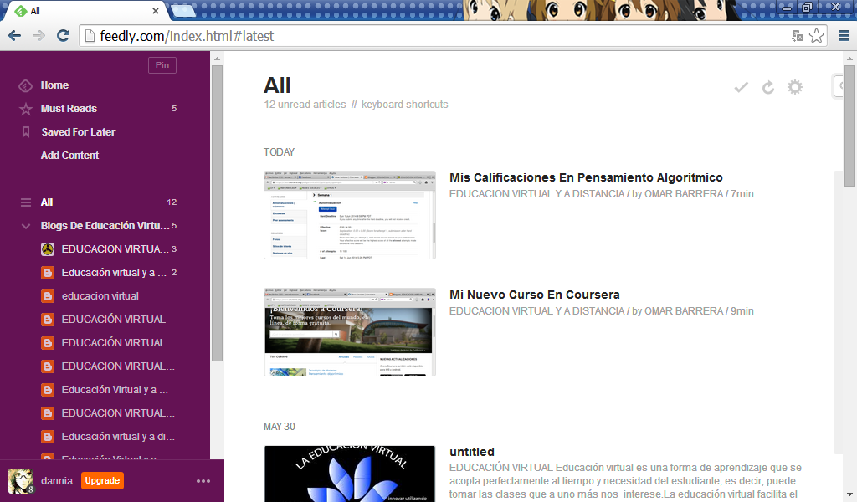857x502 pixels.
Task: Open the Educación Virtual y a ... feed
Action: coord(115,390)
